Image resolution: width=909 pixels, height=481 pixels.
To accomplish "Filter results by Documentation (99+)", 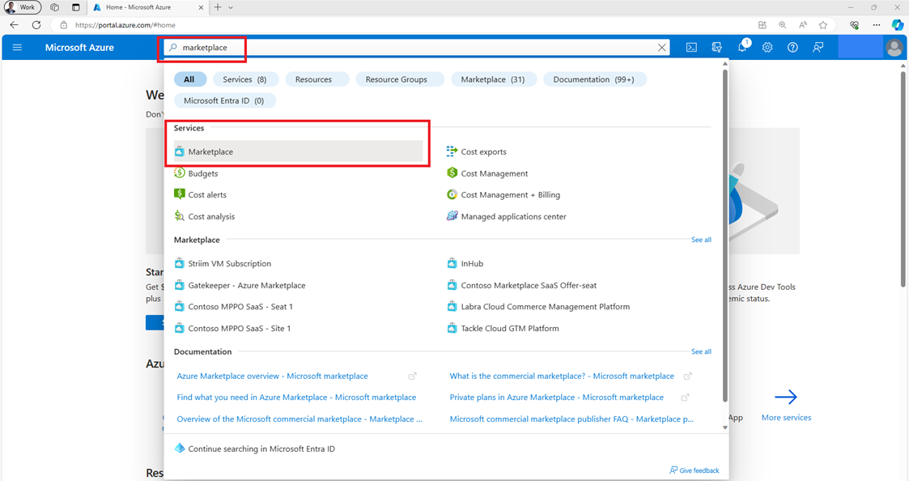I will tap(593, 79).
